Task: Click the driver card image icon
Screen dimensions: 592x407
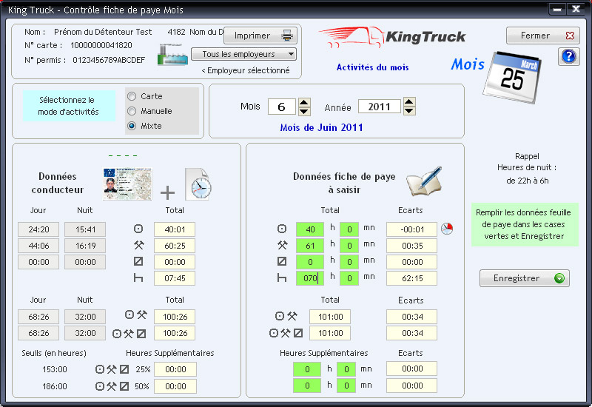Action: [x=127, y=184]
